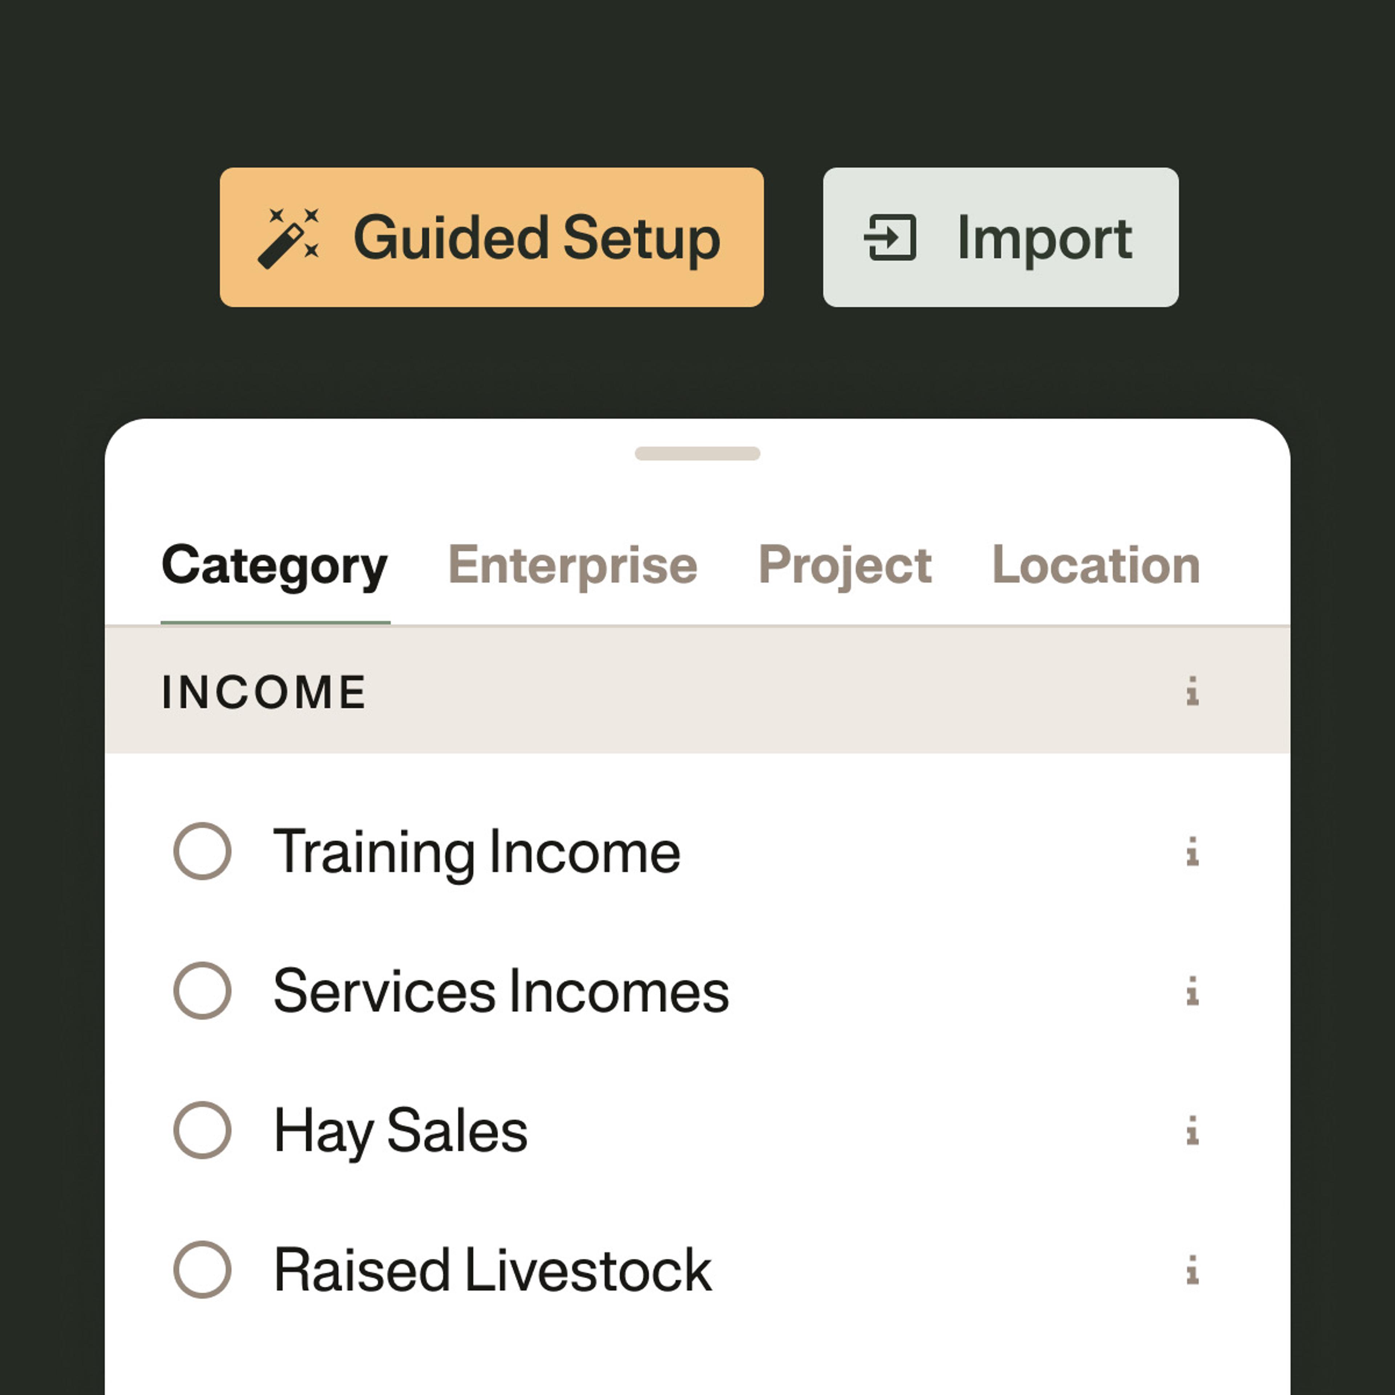
Task: Show info for Training Income
Action: (1192, 851)
